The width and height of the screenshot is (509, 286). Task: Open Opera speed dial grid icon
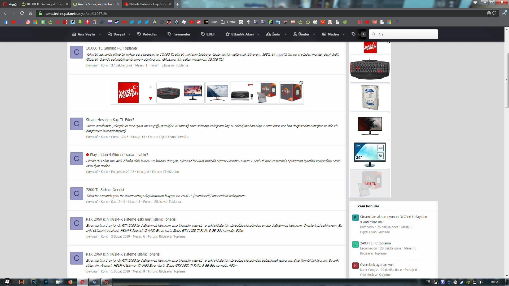coord(31,13)
